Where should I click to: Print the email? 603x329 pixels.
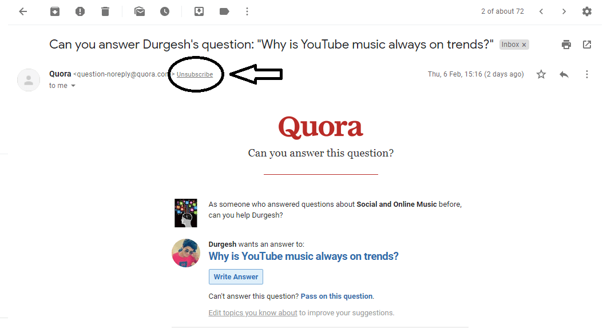(x=566, y=44)
